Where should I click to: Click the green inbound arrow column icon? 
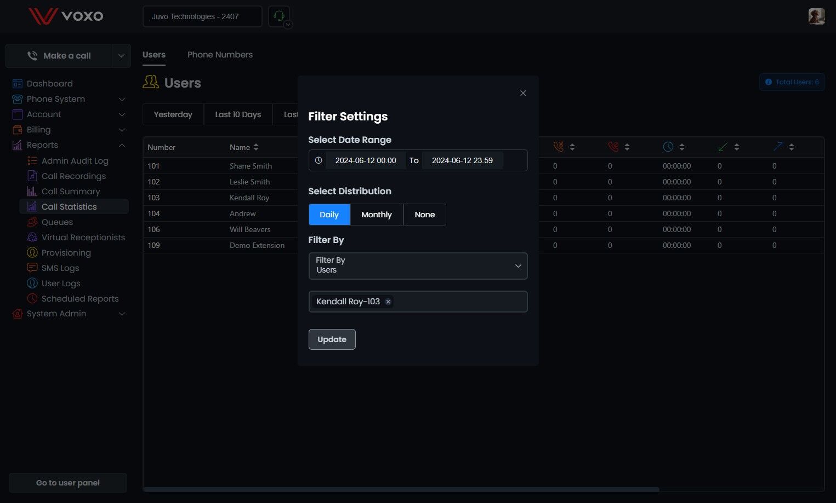click(723, 147)
